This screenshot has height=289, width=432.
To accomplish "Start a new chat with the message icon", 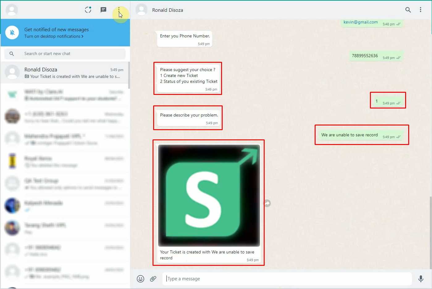I will pyautogui.click(x=103, y=10).
